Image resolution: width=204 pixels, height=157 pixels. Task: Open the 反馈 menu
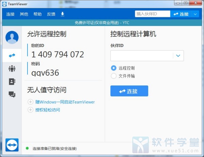point(51,14)
